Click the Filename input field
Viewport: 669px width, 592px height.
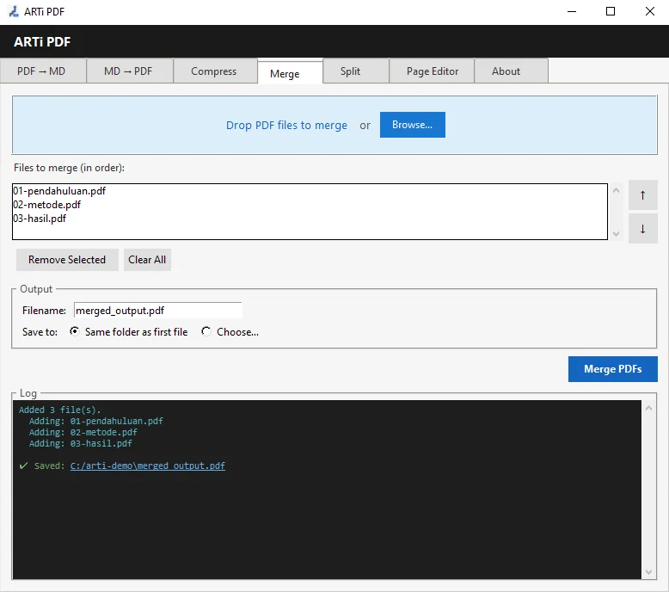pyautogui.click(x=158, y=311)
